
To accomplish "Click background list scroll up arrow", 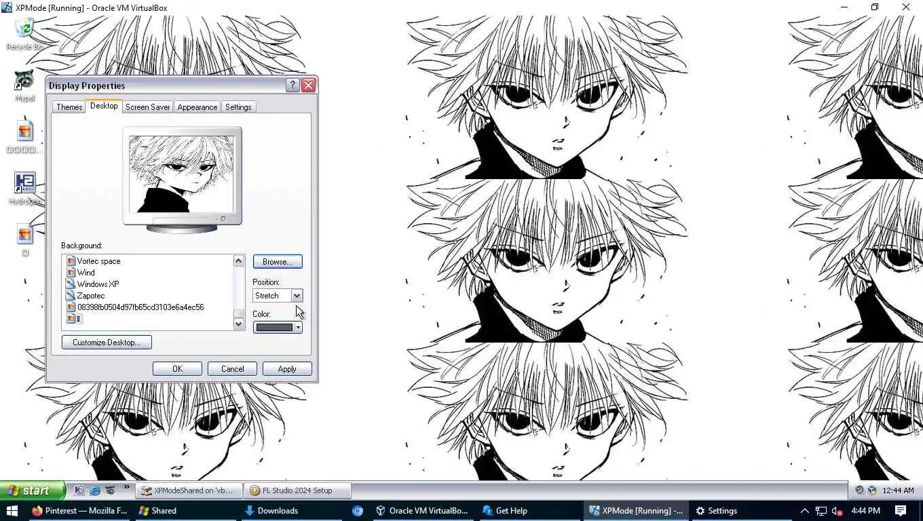I will (x=238, y=261).
